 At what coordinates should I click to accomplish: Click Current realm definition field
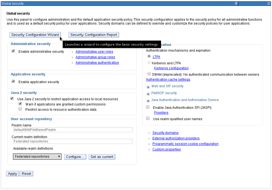pos(73,141)
